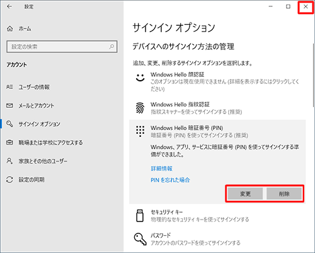This screenshot has height=253, width=315.
Task: Click the Home icon in the sidebar
Action: pyautogui.click(x=10, y=28)
